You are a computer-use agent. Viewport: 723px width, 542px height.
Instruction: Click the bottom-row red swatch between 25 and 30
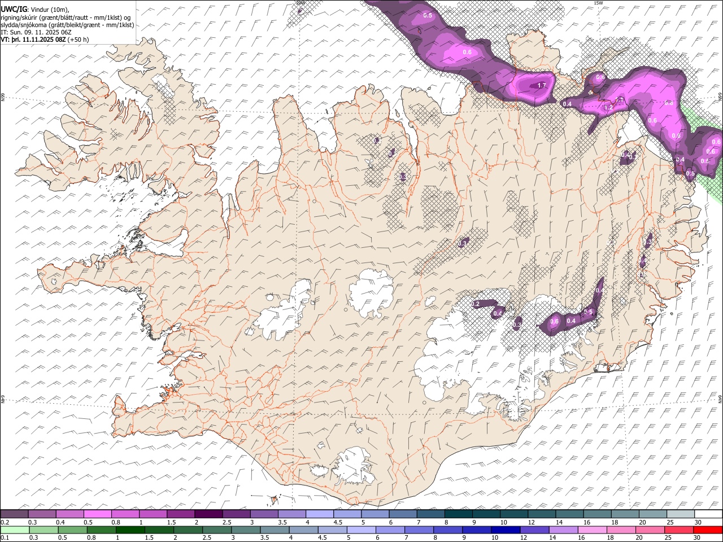[x=679, y=530]
